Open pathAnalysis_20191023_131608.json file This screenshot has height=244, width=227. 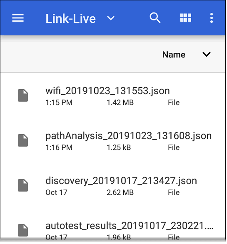pyautogui.click(x=128, y=136)
